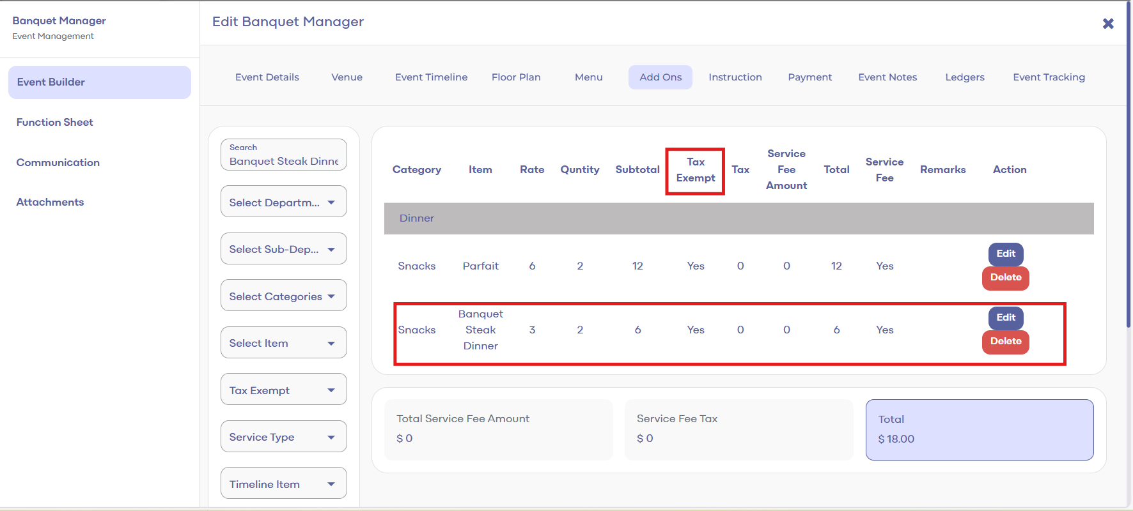Expand the Select Item dropdown

coord(283,343)
